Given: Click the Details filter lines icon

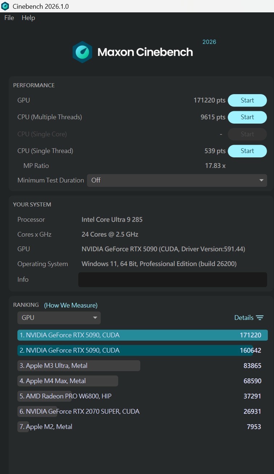Looking at the screenshot, I should pos(260,318).
